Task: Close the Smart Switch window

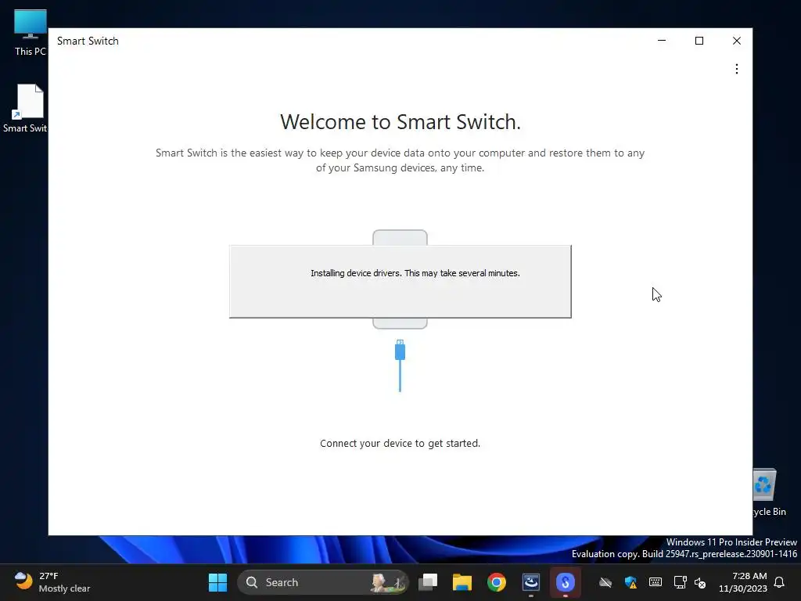Action: 736,41
